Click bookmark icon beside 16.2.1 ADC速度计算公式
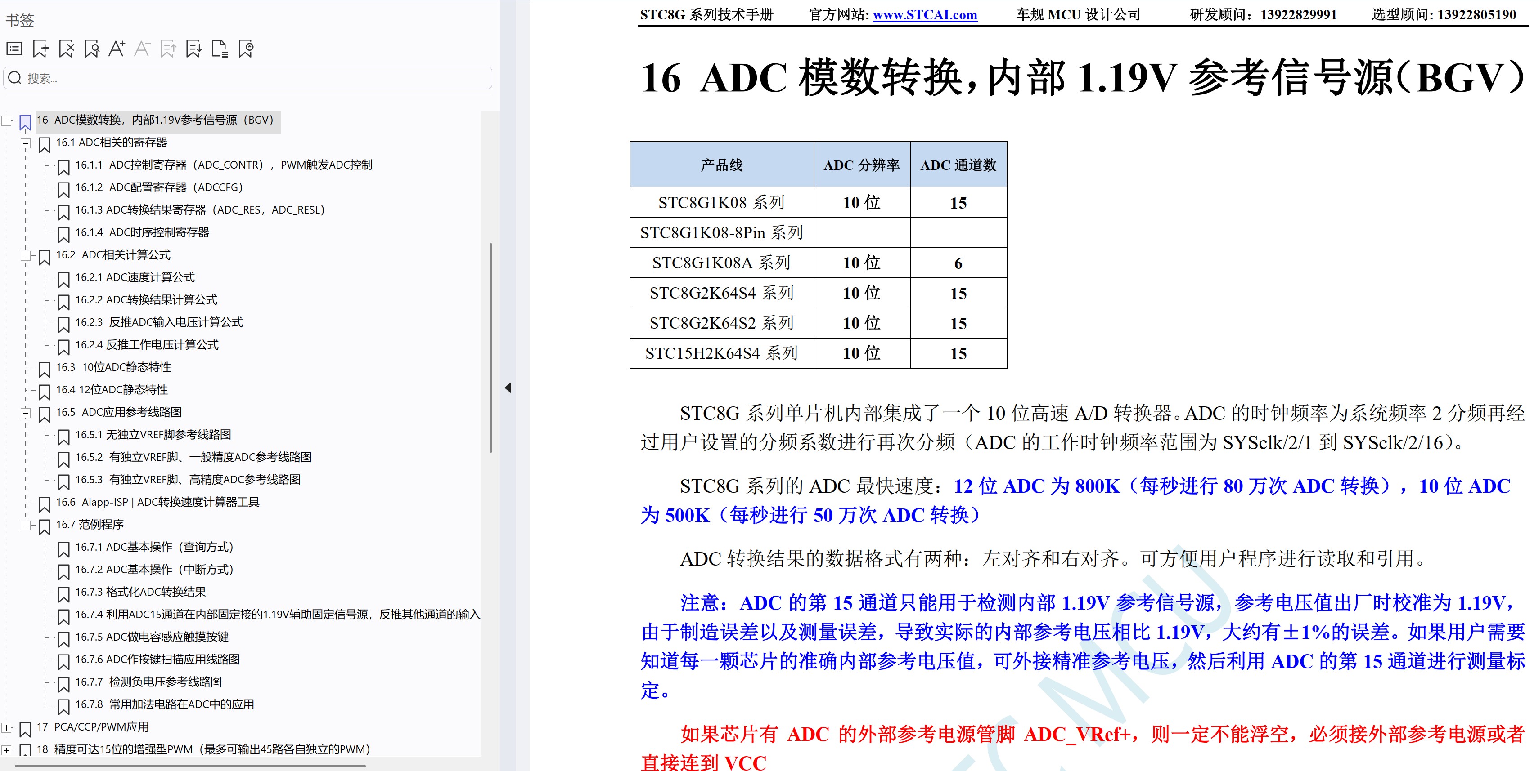Viewport: 1539px width, 771px height. [63, 279]
